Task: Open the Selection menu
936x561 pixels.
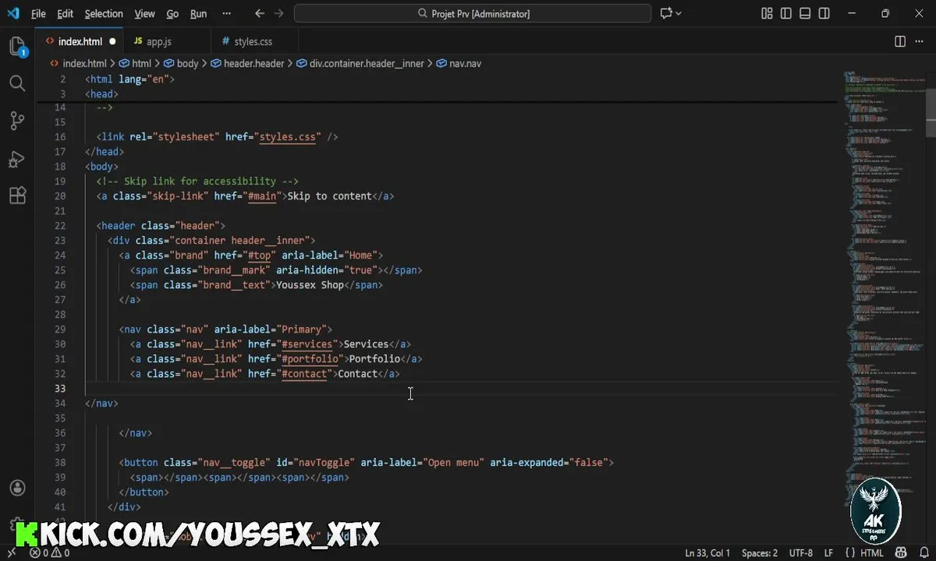Action: point(104,13)
